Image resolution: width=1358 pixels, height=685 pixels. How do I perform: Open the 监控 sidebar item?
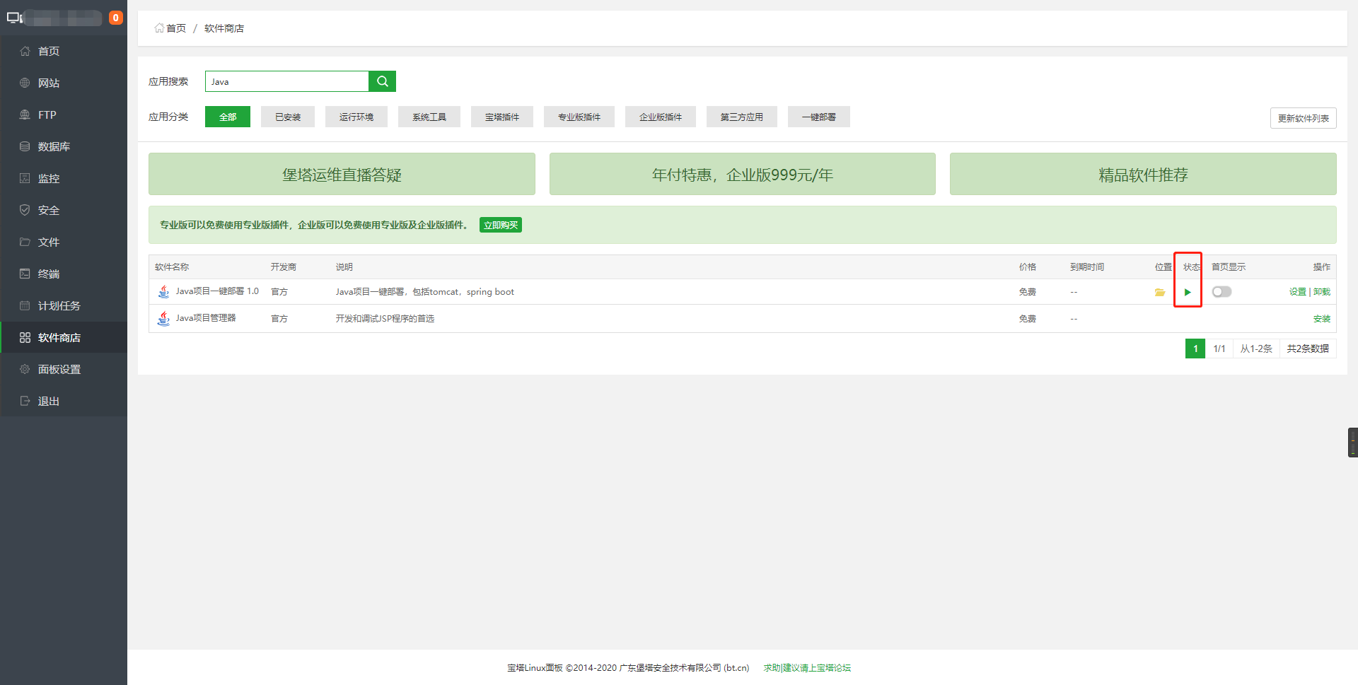[x=64, y=178]
